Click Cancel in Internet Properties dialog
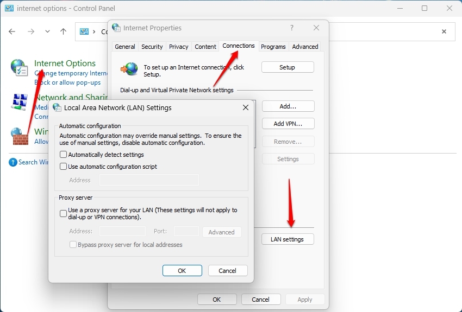Image resolution: width=462 pixels, height=312 pixels. tap(261, 300)
